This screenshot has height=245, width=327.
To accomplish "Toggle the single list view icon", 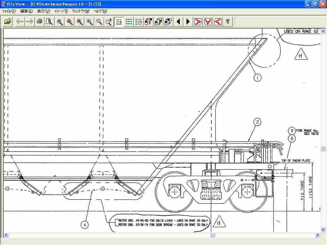I will [119, 21].
